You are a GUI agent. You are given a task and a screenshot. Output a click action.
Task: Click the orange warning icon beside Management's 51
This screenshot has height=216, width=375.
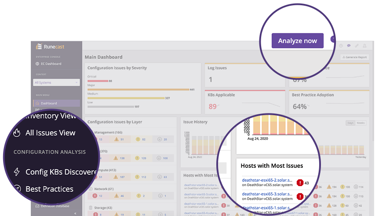pyautogui.click(x=117, y=139)
